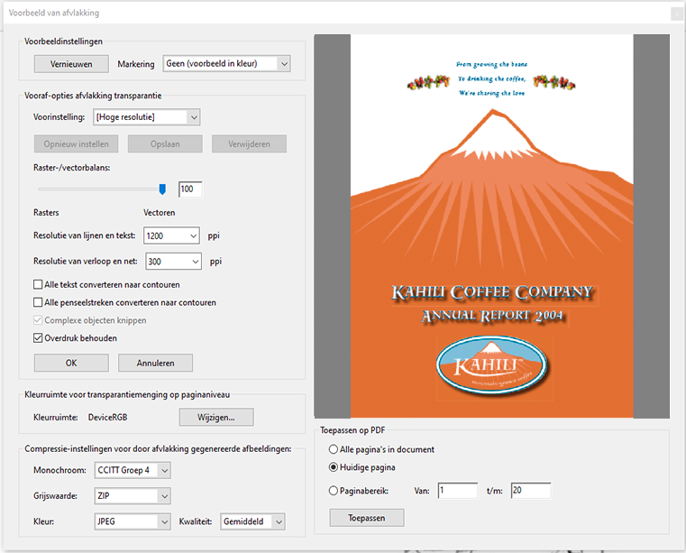Click the DeviceRGB color space text

(x=107, y=418)
